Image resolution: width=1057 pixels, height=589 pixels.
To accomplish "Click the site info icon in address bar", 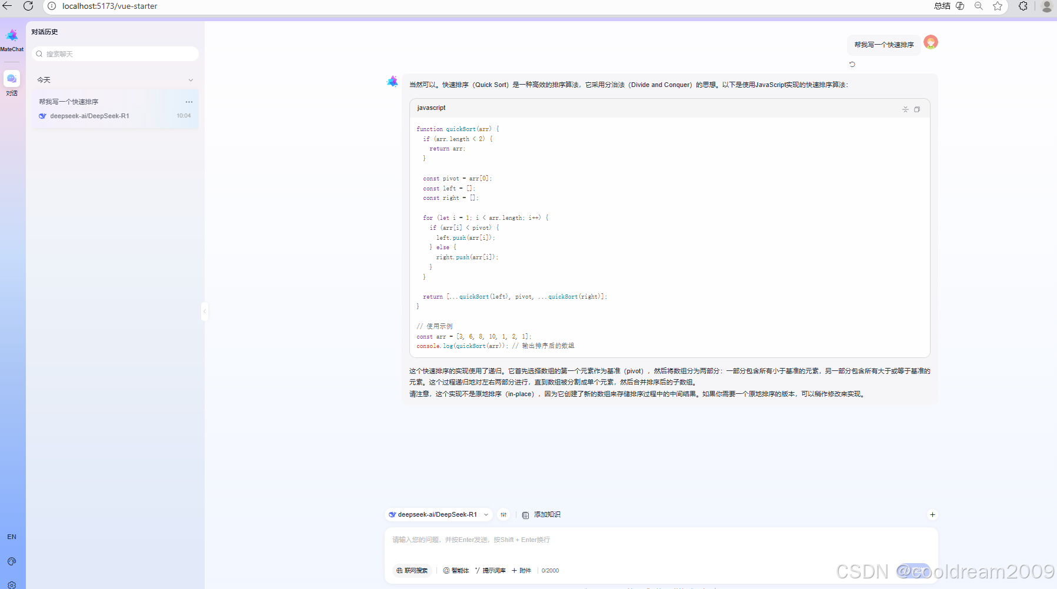I will pos(52,6).
